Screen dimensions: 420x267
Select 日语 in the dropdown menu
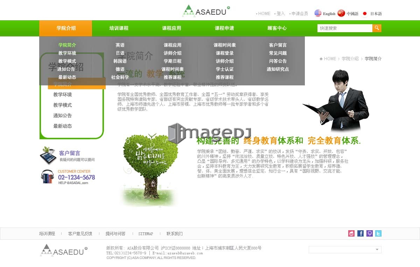pos(120,53)
